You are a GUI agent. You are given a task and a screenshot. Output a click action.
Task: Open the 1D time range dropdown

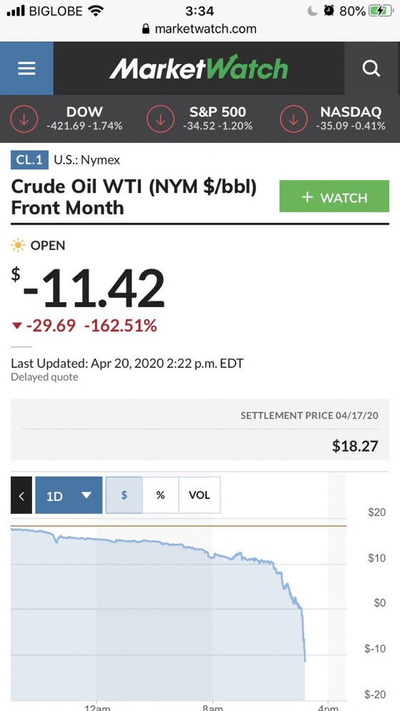coord(69,495)
